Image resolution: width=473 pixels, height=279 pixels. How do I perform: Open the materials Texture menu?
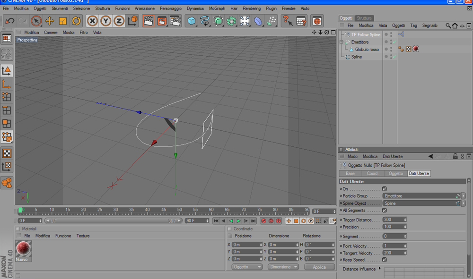pyautogui.click(x=83, y=236)
